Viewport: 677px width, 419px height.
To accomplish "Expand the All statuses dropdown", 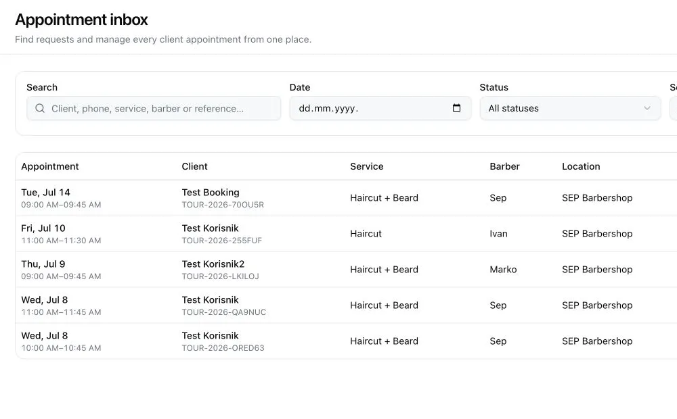I will (x=570, y=108).
